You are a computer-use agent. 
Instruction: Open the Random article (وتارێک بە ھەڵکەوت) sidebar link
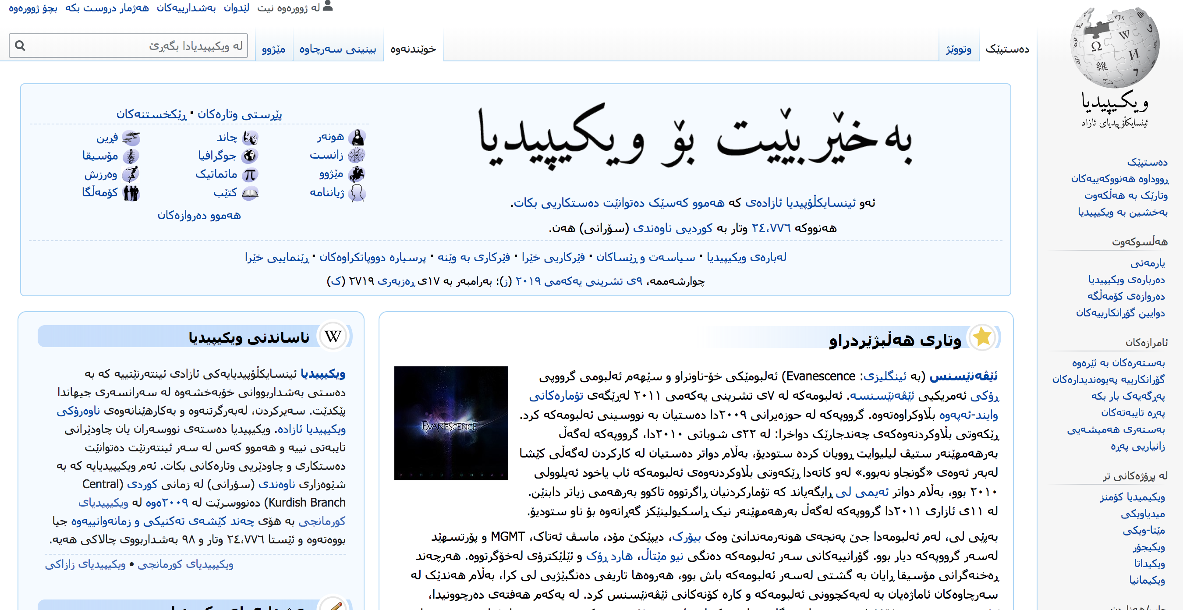(1126, 195)
